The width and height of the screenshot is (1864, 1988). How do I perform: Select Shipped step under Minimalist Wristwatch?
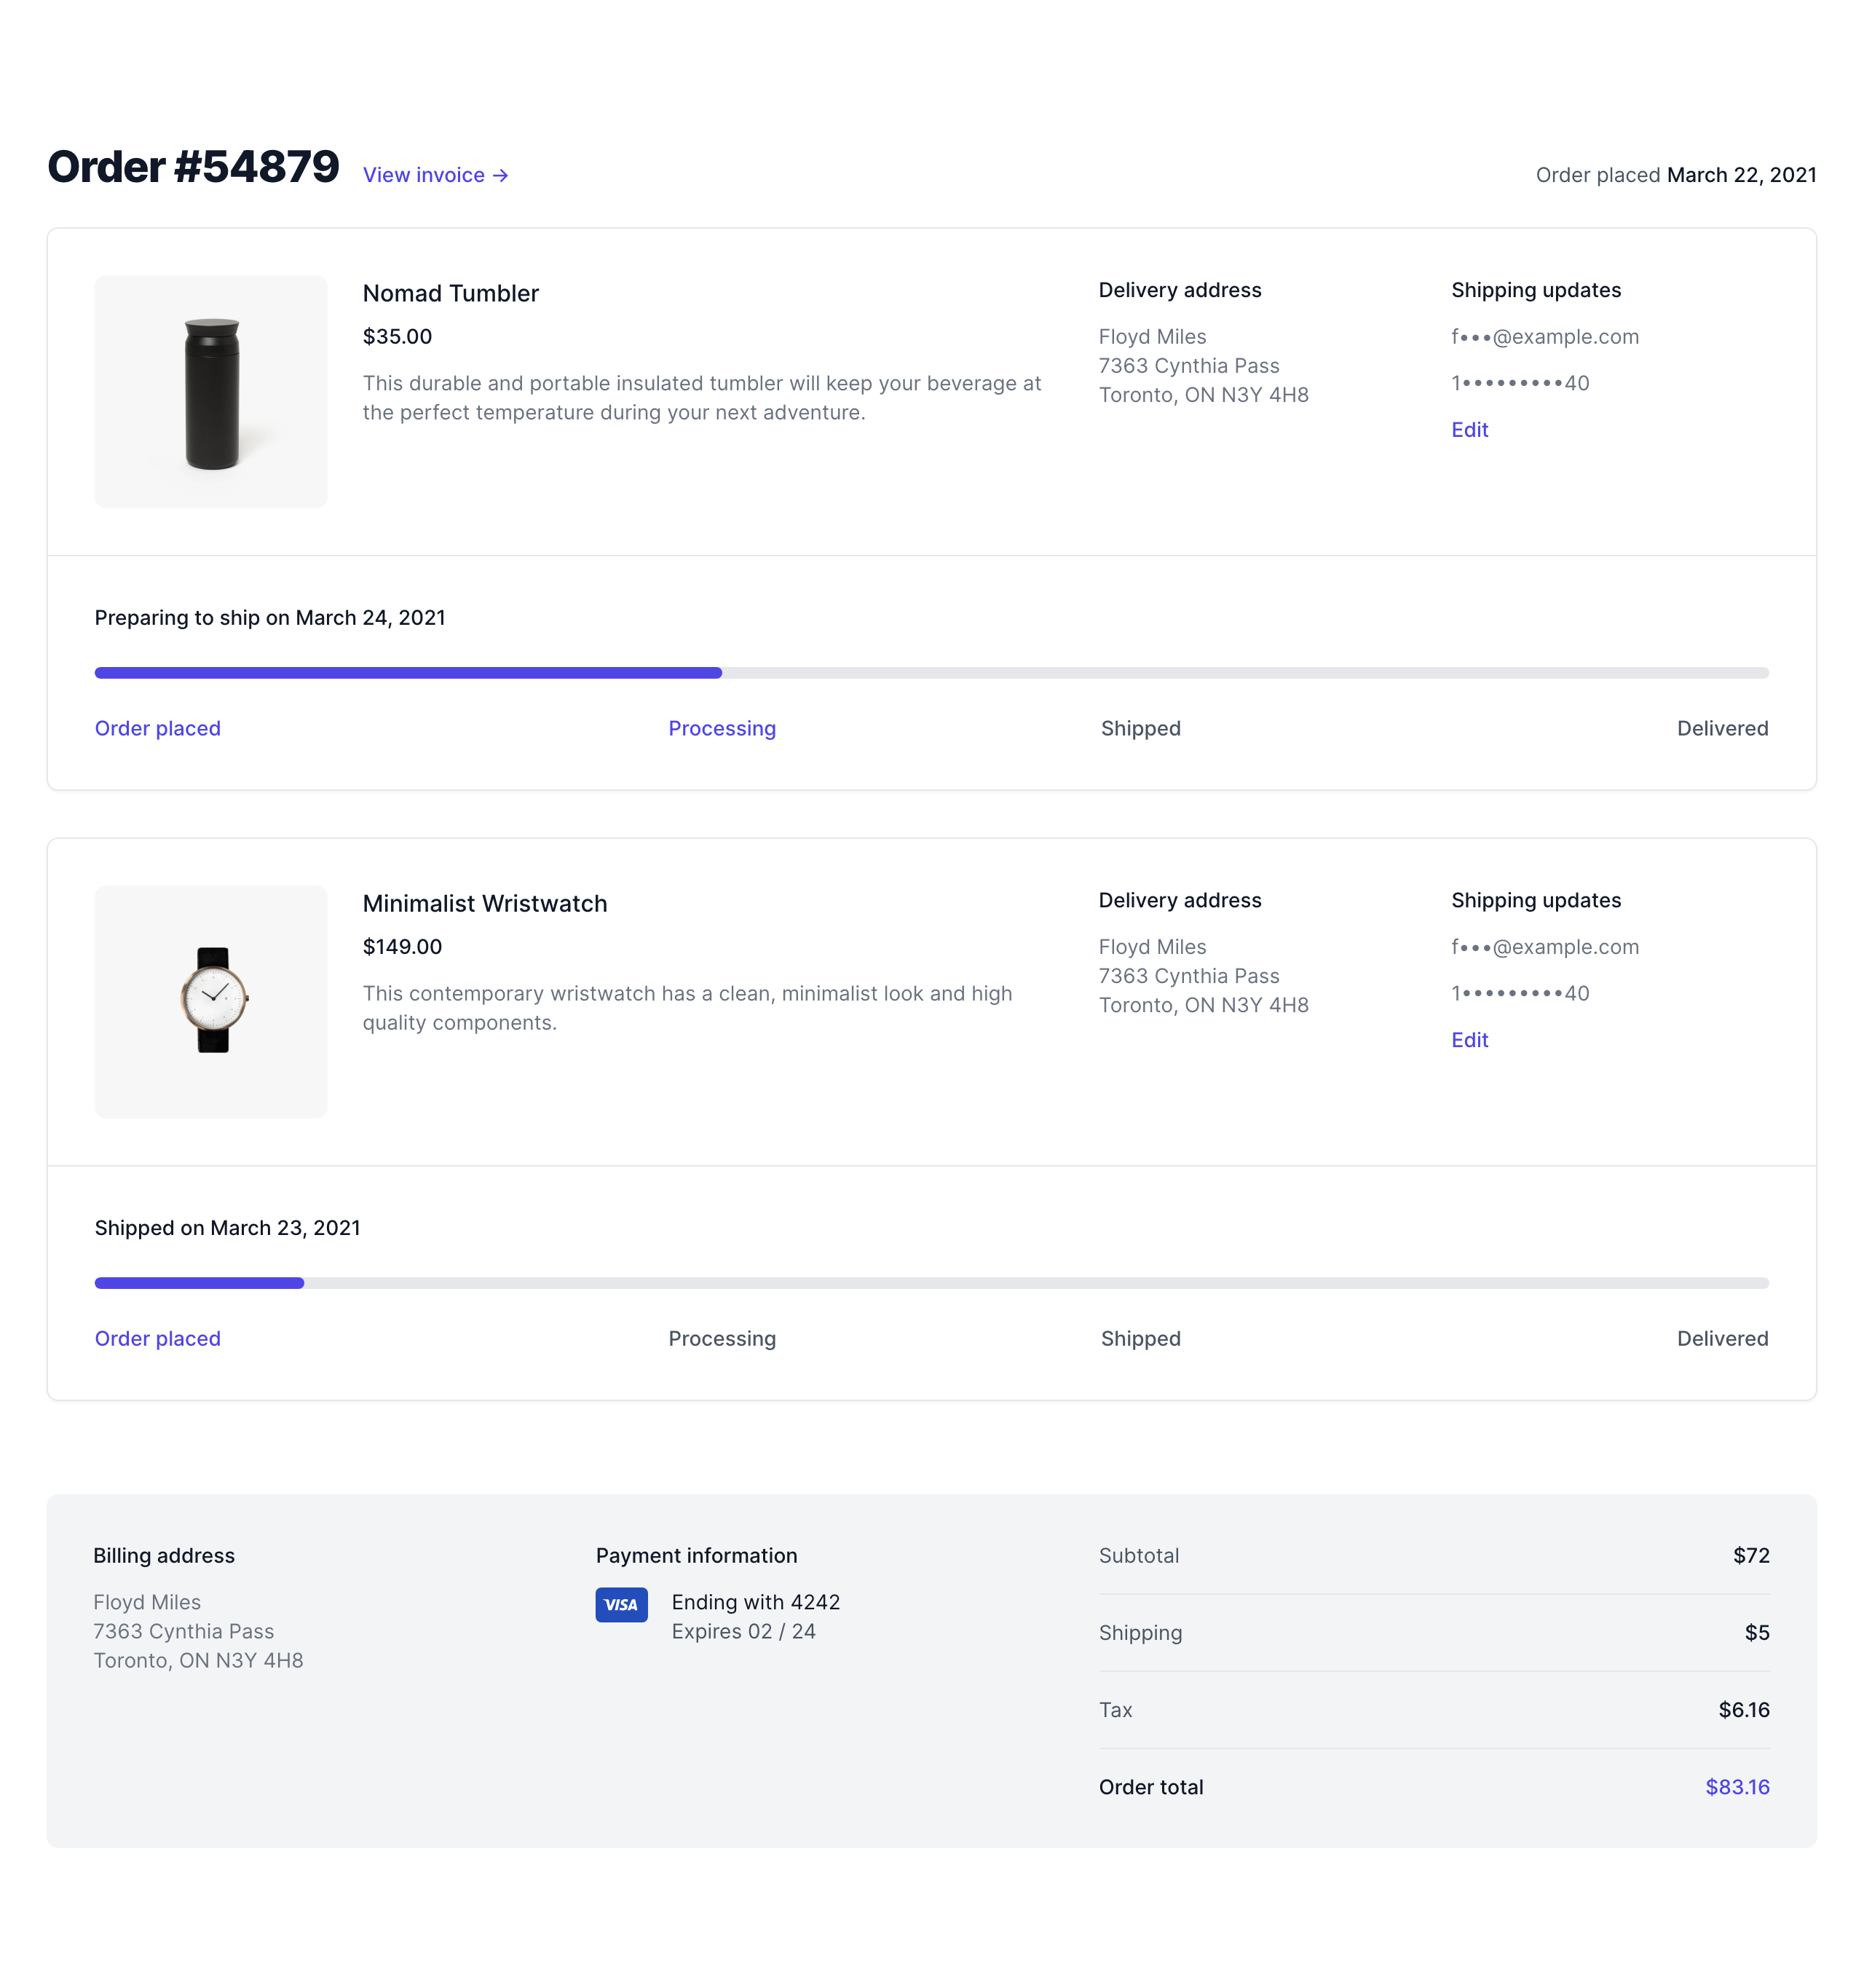pos(1140,1338)
